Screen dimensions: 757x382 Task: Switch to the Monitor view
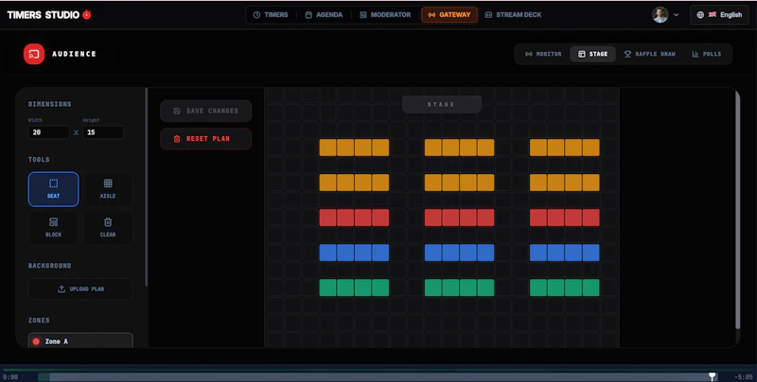pos(543,54)
